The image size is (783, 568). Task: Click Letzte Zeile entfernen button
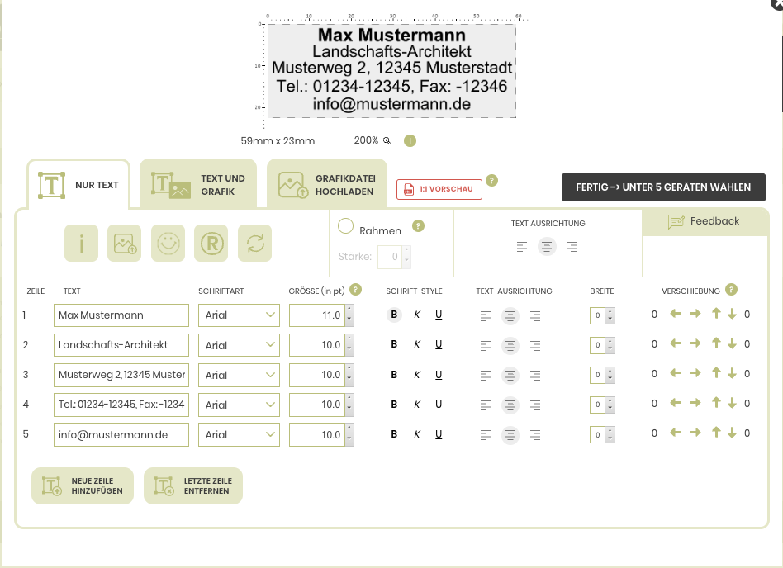[x=193, y=485]
